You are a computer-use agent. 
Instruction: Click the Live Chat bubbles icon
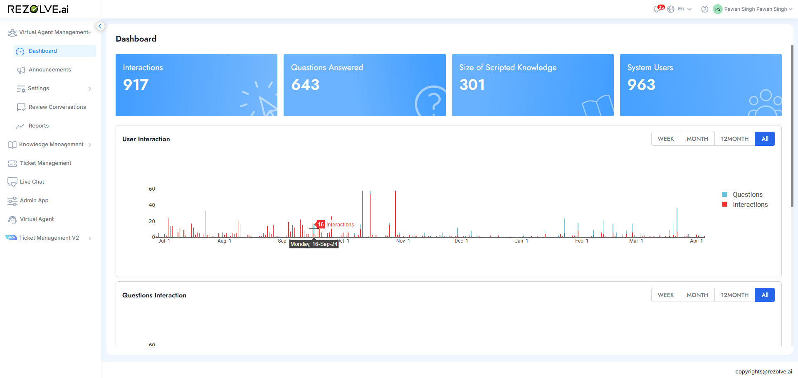point(12,182)
